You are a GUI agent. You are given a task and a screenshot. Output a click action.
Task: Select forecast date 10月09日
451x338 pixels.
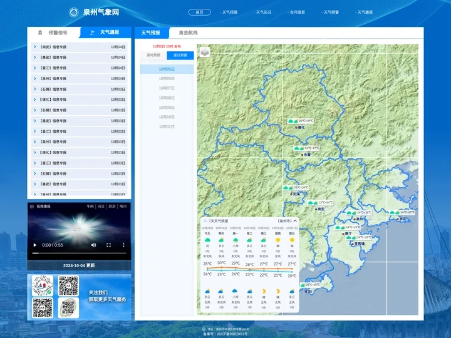(167, 108)
